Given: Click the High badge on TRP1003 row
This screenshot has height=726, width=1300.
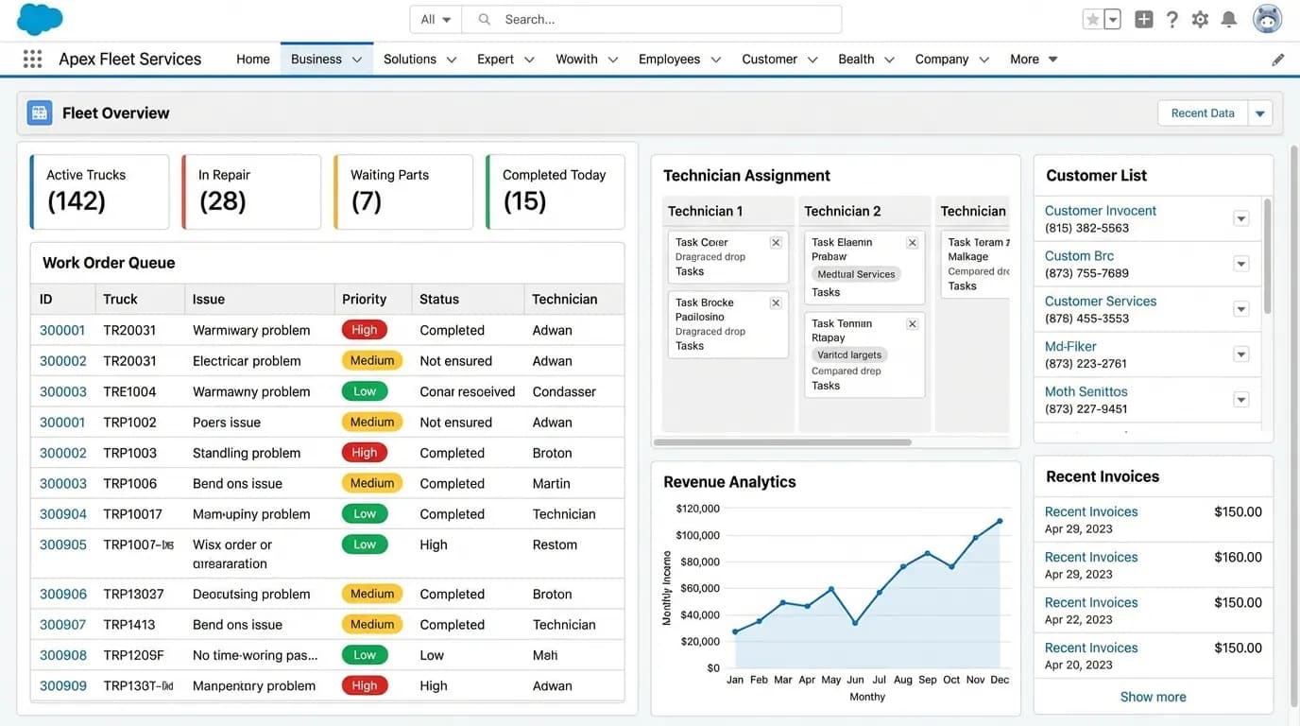Looking at the screenshot, I should [365, 453].
